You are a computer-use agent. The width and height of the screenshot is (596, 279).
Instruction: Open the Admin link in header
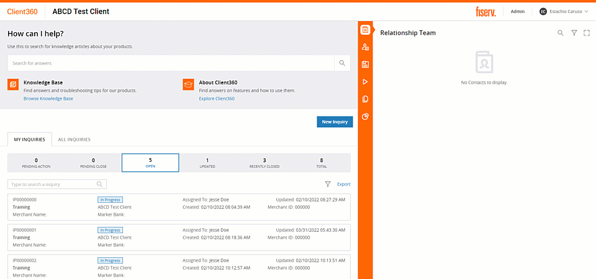[517, 11]
